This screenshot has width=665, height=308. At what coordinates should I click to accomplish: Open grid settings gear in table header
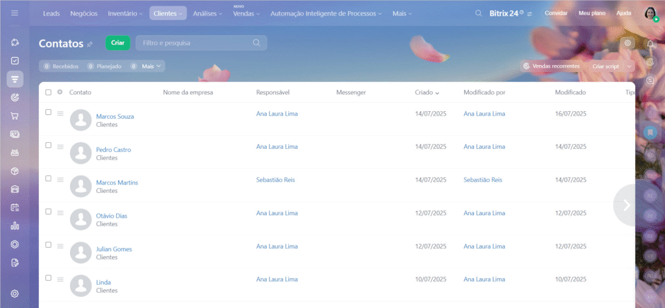[x=60, y=92]
